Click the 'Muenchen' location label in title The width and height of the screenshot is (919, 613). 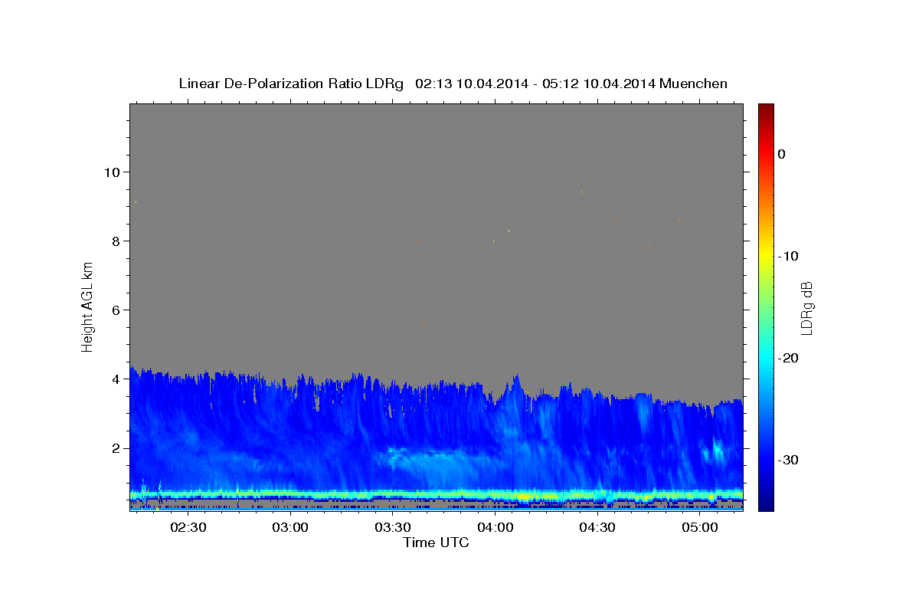(694, 84)
